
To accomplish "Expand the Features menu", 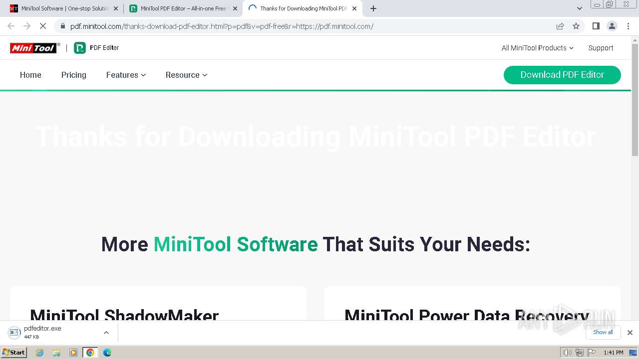I will point(126,75).
